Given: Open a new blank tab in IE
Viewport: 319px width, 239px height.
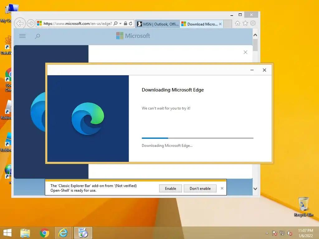Looking at the screenshot, I should tap(228, 24).
